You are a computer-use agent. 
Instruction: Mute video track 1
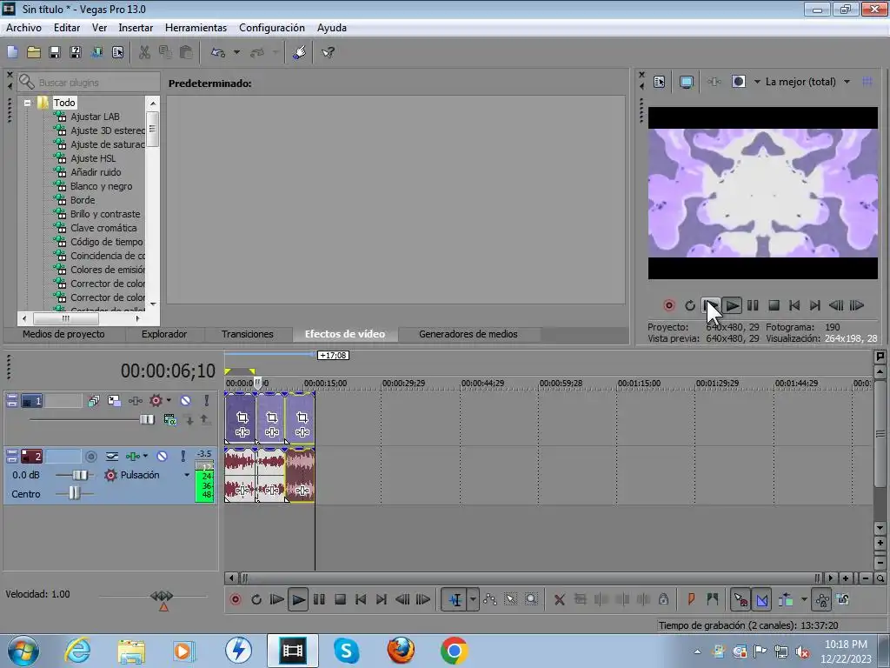[x=186, y=400]
